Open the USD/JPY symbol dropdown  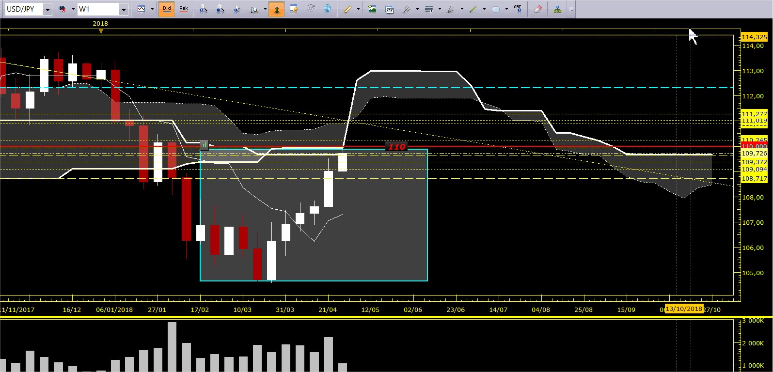pyautogui.click(x=47, y=9)
